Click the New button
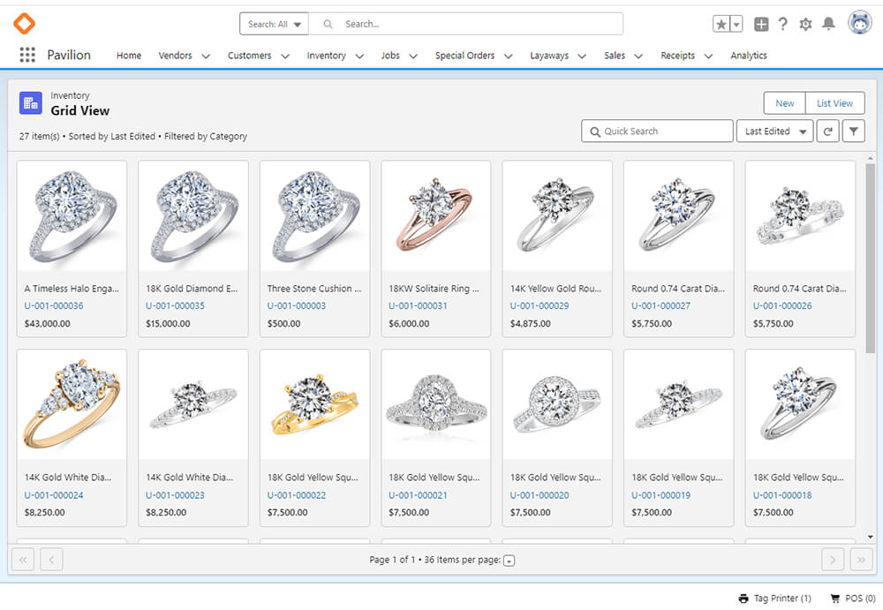This screenshot has height=610, width=883. [784, 103]
